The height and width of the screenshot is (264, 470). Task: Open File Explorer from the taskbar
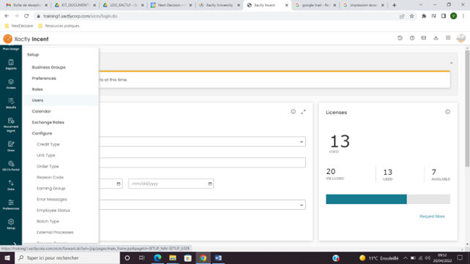point(173,258)
